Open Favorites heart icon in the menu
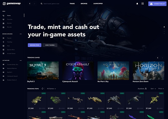The width and height of the screenshot is (168, 119). (x=3, y=20)
